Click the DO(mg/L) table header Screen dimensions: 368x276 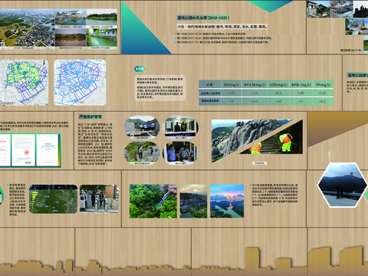click(232, 84)
